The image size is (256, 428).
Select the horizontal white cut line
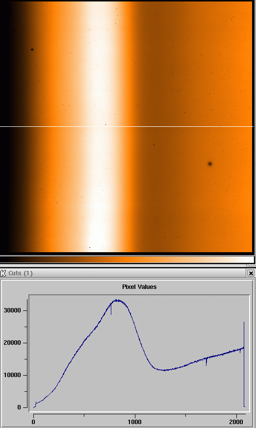(x=127, y=127)
